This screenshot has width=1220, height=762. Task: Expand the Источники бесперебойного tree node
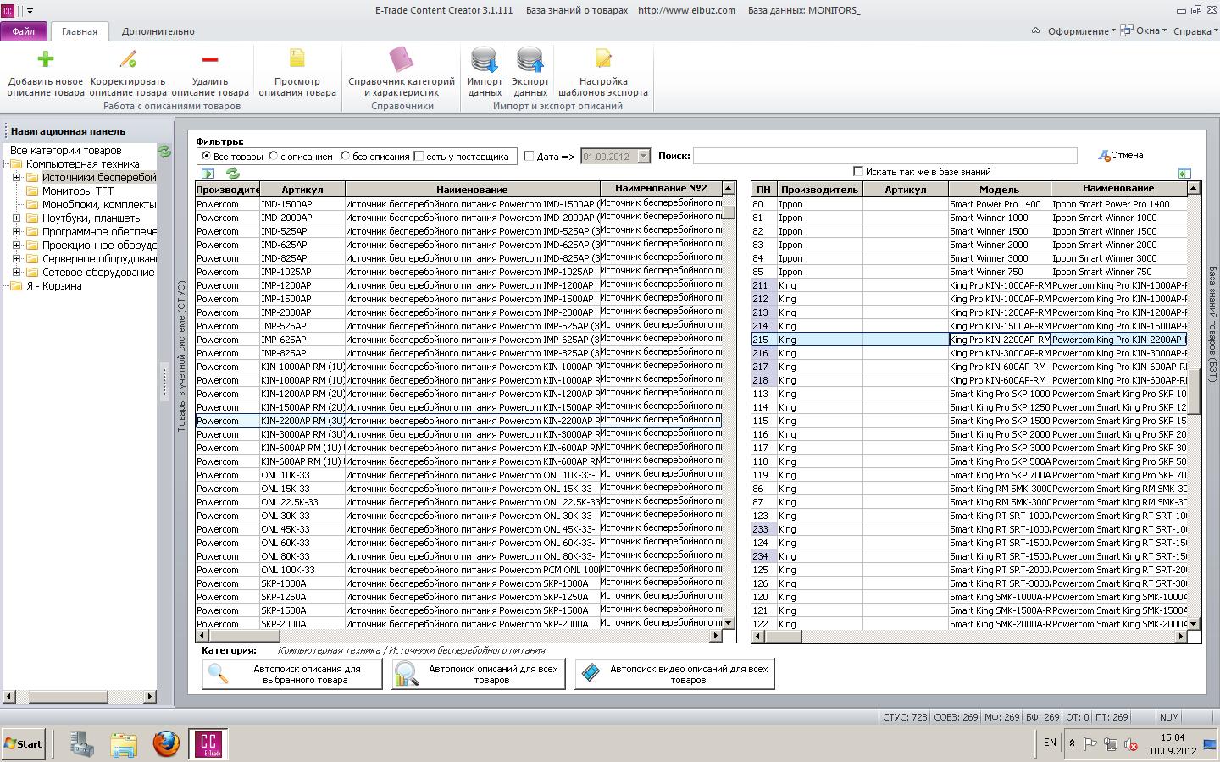[16, 178]
